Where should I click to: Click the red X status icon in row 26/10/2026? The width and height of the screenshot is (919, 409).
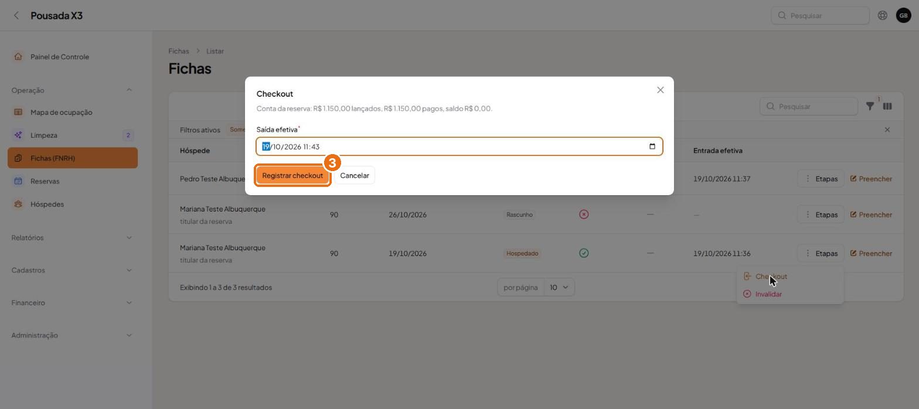pyautogui.click(x=584, y=214)
